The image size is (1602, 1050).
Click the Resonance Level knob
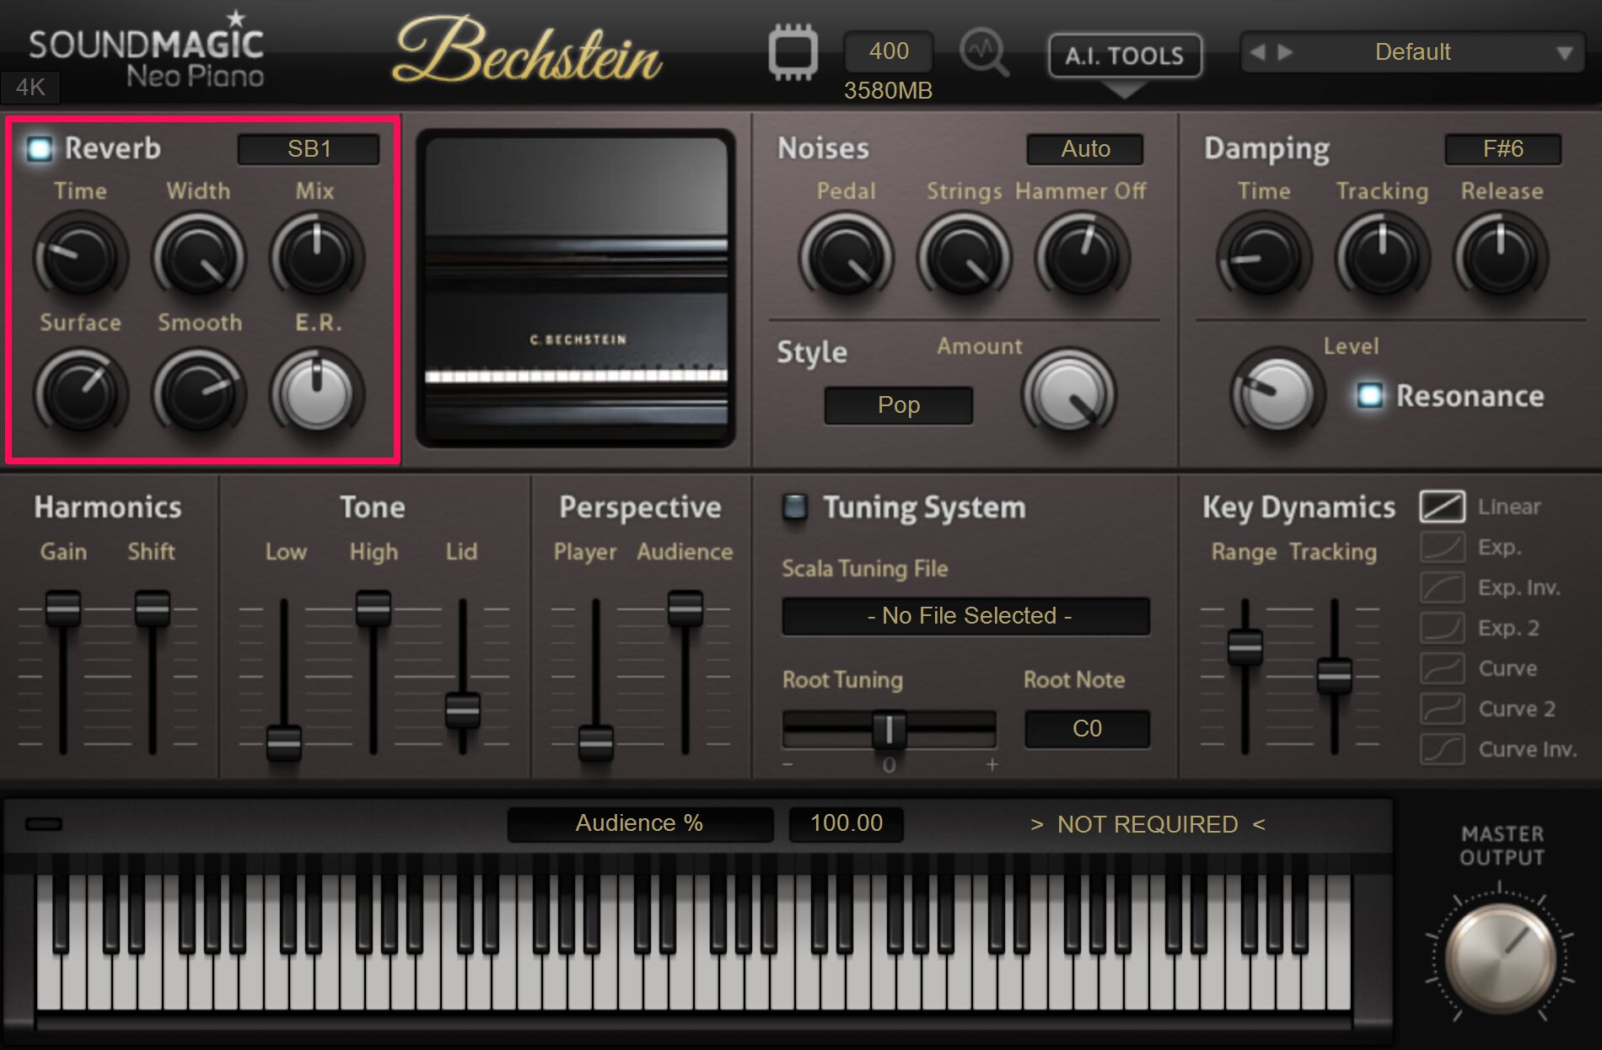pyautogui.click(x=1277, y=394)
